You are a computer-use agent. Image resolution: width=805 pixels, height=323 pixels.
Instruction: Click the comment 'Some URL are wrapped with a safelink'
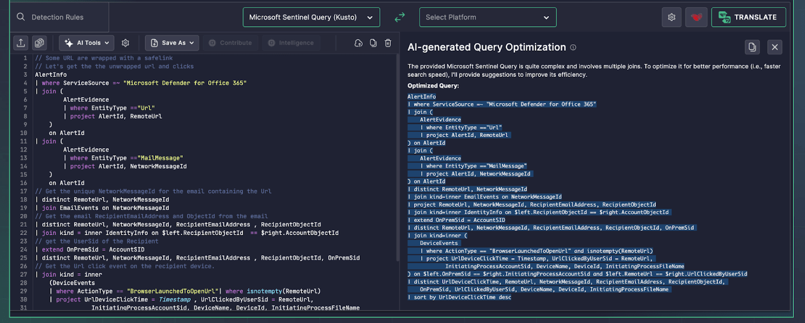104,58
